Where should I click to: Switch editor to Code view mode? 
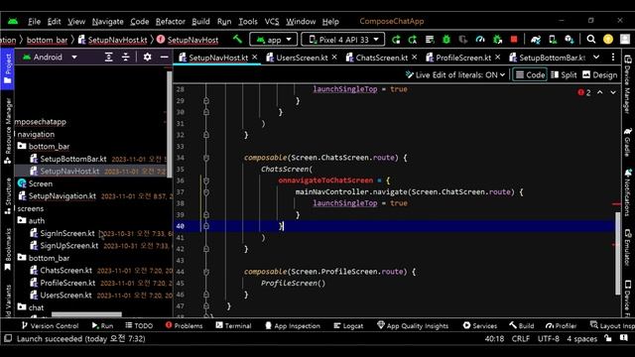click(530, 75)
